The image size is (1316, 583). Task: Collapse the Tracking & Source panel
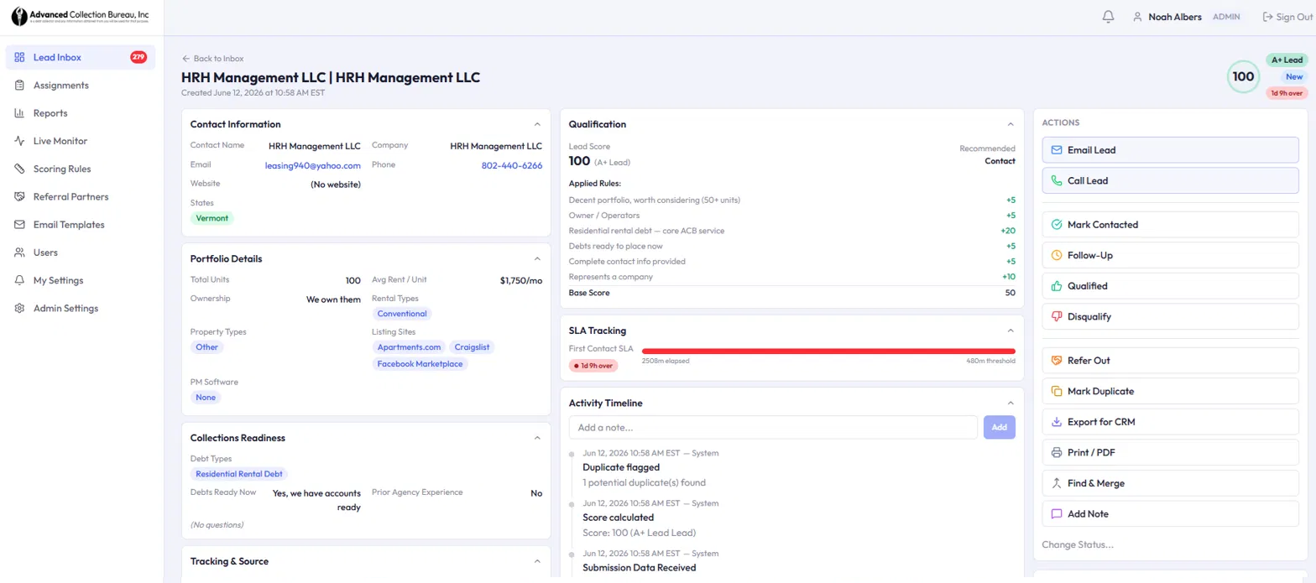537,560
